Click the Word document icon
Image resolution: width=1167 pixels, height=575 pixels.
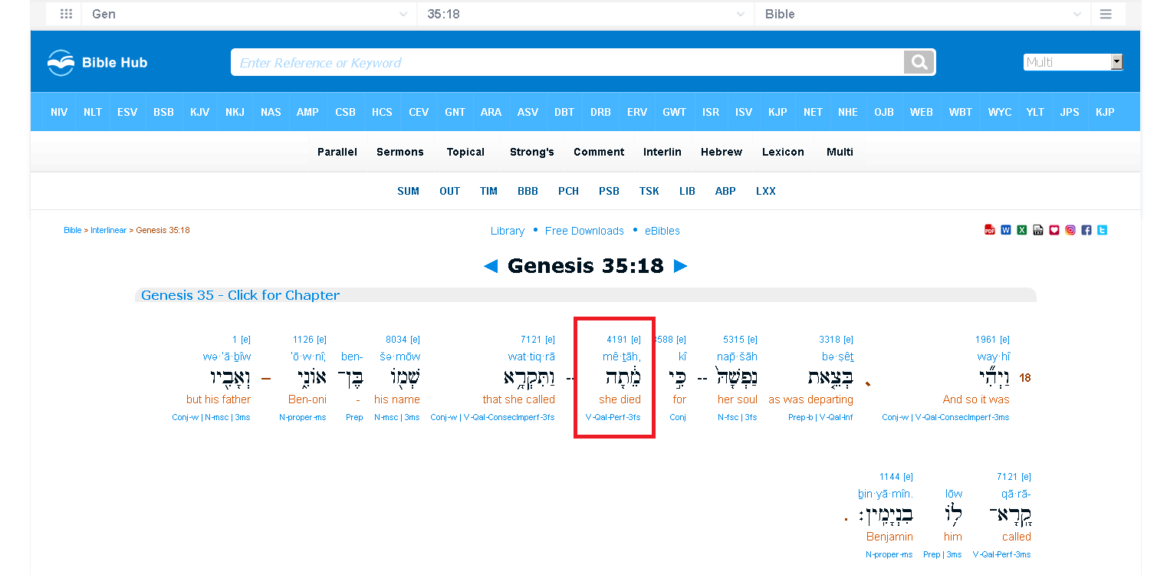click(1006, 230)
